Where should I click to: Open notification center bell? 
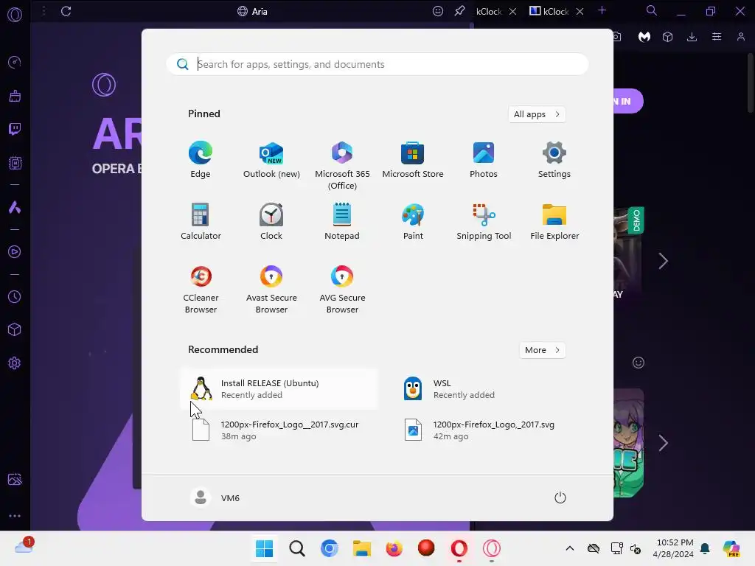[705, 548]
